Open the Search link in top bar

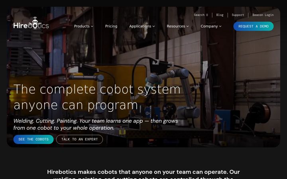click(x=201, y=15)
